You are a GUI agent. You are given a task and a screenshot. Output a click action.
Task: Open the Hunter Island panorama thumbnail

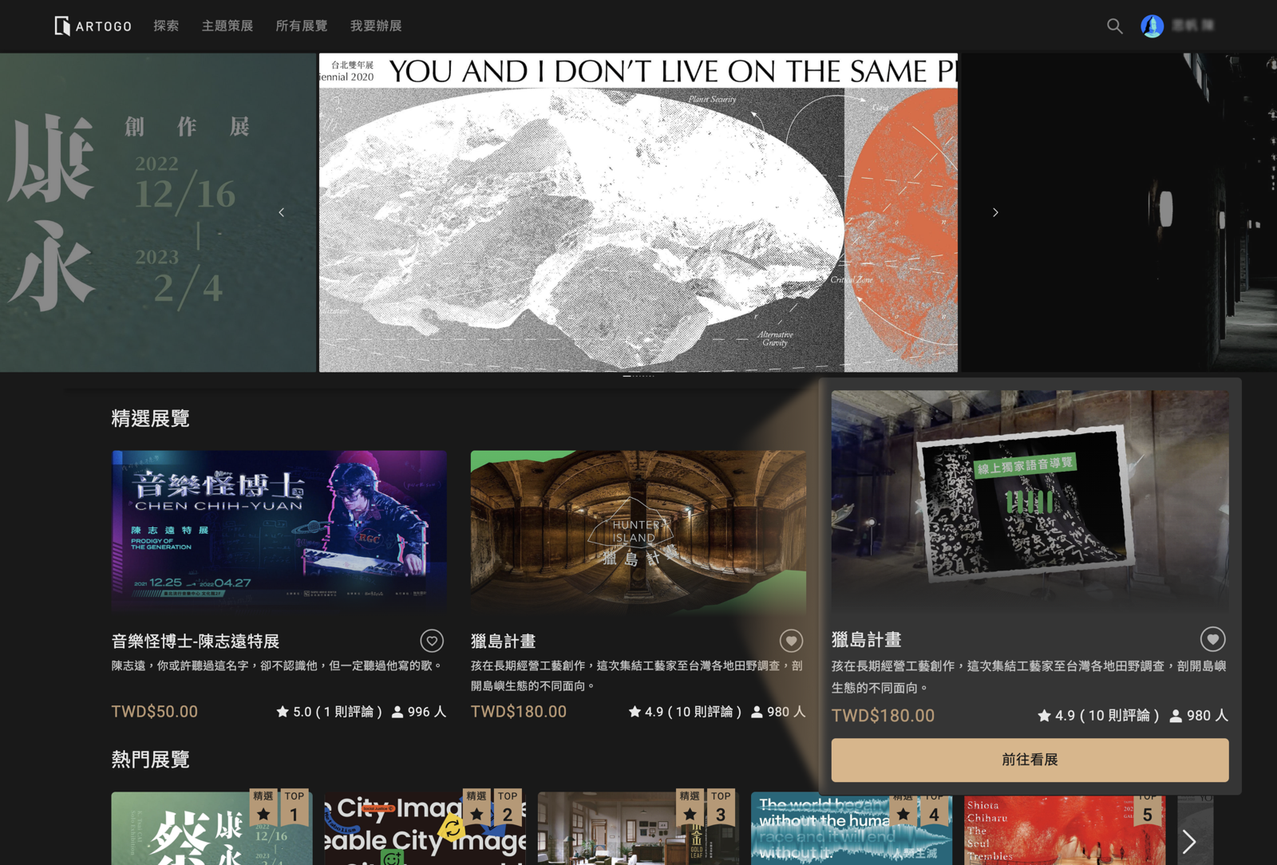pyautogui.click(x=638, y=531)
